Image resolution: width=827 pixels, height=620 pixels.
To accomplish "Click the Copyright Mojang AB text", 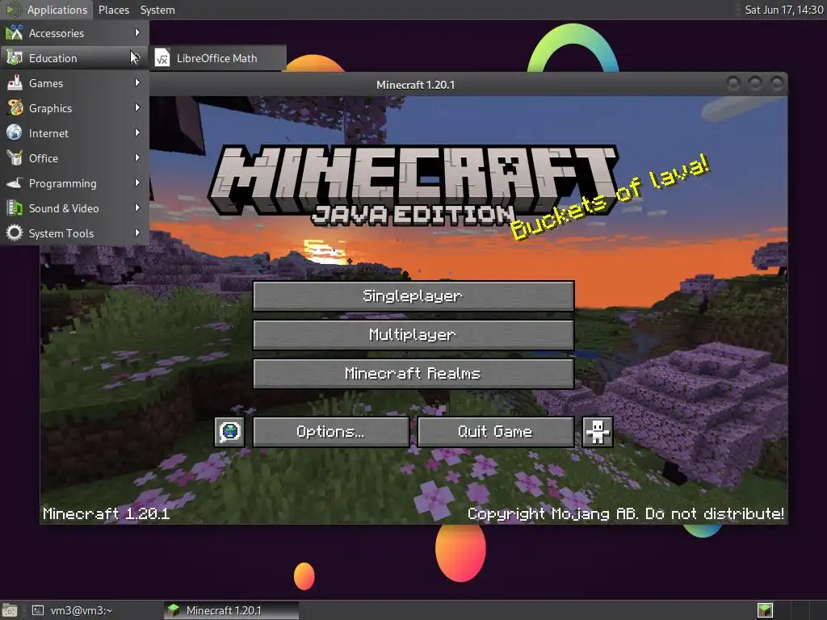I will [x=626, y=513].
